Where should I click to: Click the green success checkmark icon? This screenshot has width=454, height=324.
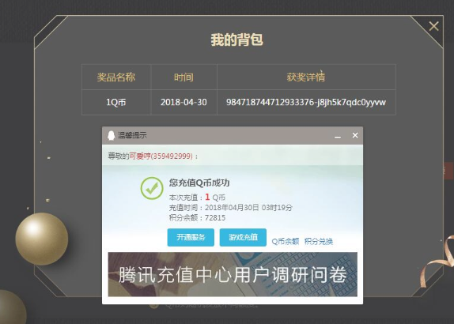point(152,188)
